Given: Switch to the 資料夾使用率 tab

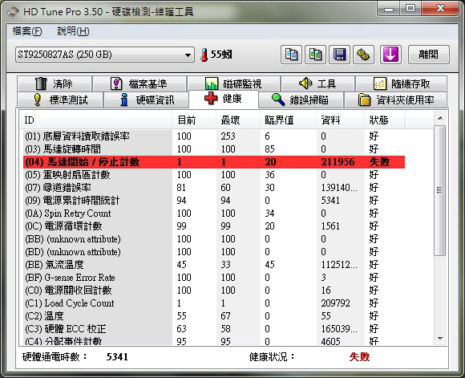Looking at the screenshot, I should tap(395, 100).
